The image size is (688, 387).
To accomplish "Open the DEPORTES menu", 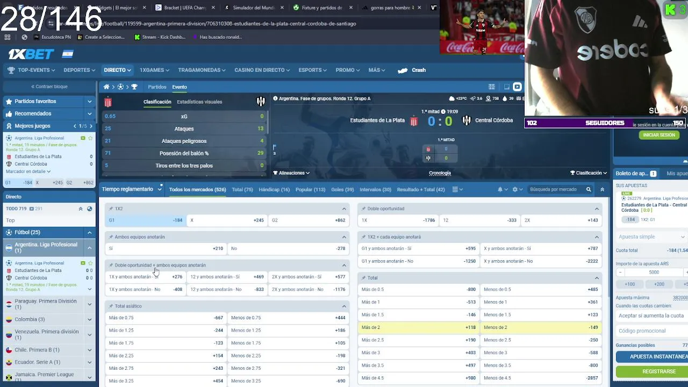I will [79, 70].
